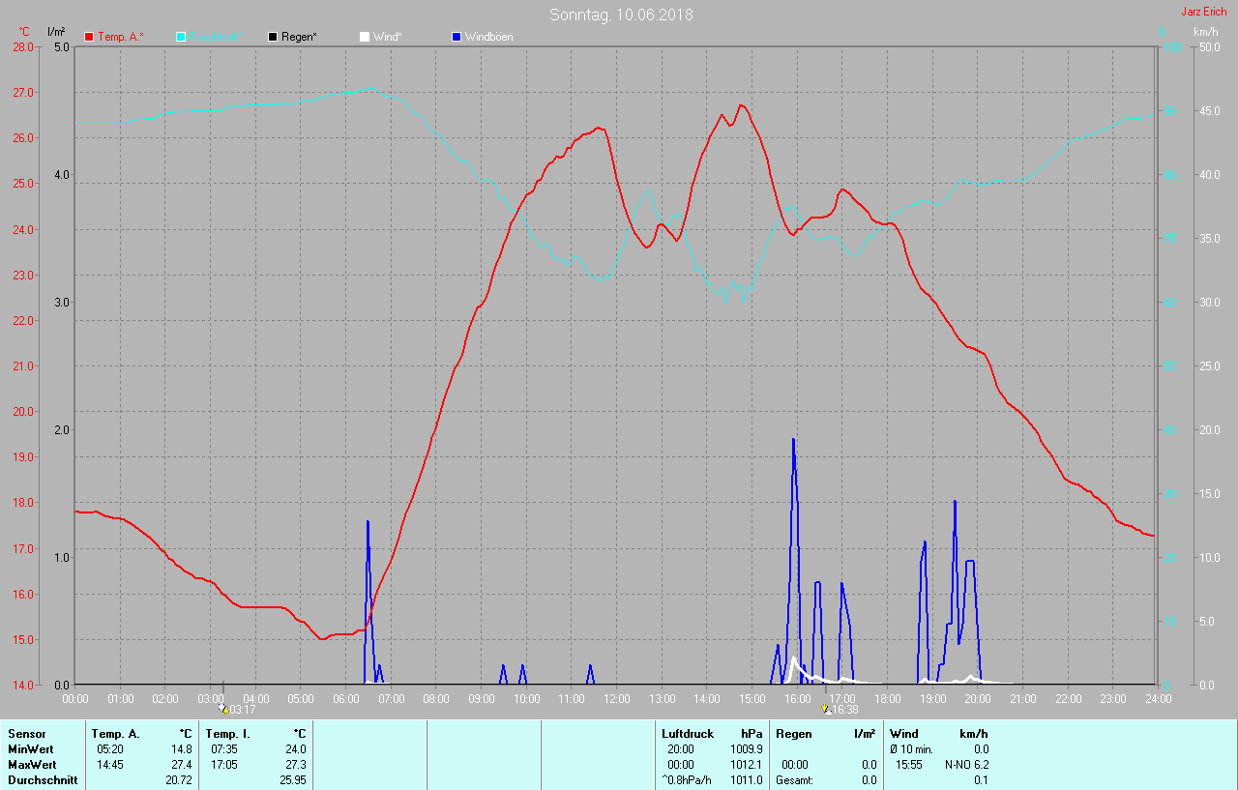Click the red Temp. A. legend square
The height and width of the screenshot is (790, 1238).
[x=90, y=37]
